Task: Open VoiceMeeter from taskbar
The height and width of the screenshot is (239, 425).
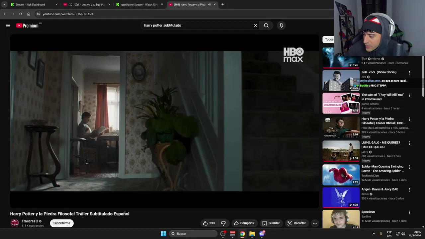Action: click(232, 234)
